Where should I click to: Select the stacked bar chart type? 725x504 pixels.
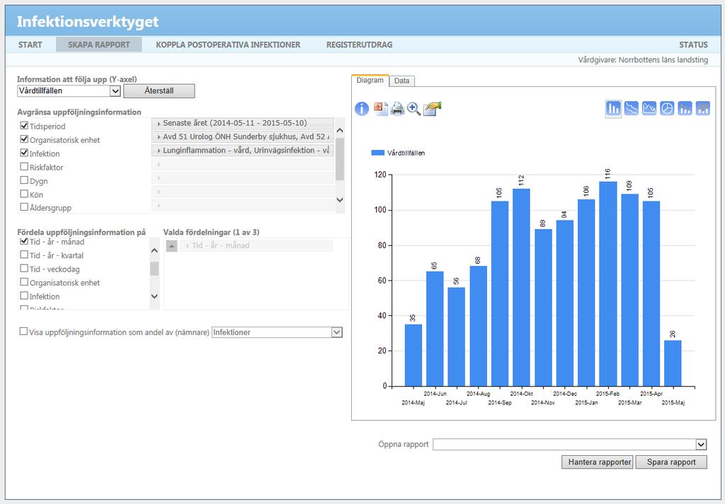tap(685, 108)
